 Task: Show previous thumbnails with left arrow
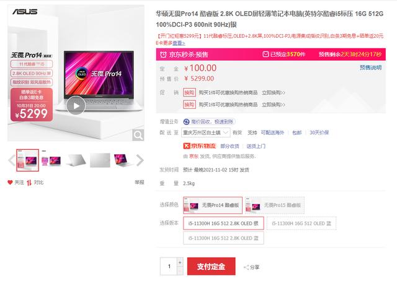pyautogui.click(x=11, y=160)
